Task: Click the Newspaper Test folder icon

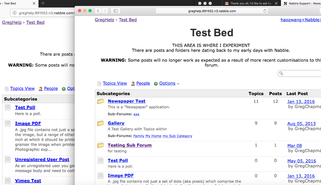Action: [x=101, y=101]
